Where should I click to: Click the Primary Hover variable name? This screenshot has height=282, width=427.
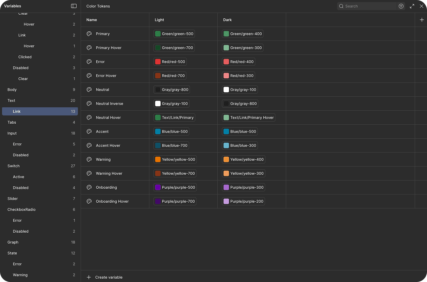(x=109, y=48)
